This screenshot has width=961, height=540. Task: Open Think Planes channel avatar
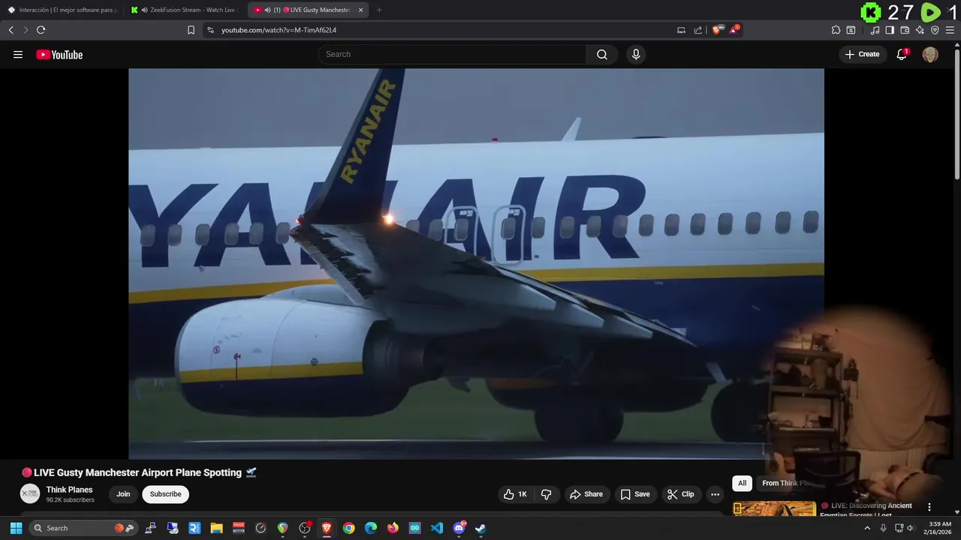(29, 493)
